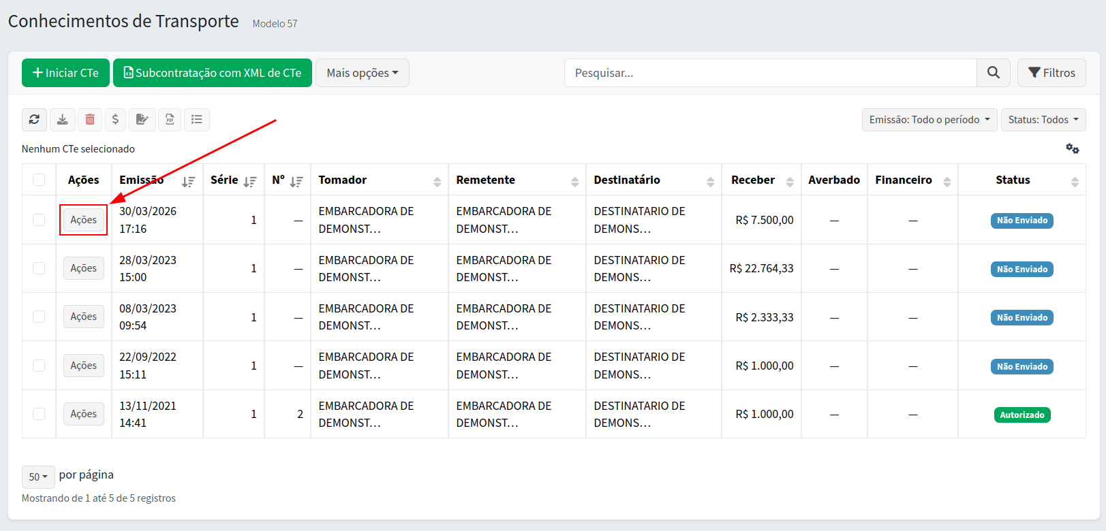This screenshot has width=1106, height=531.
Task: Click the refresh list icon
Action: (x=34, y=120)
